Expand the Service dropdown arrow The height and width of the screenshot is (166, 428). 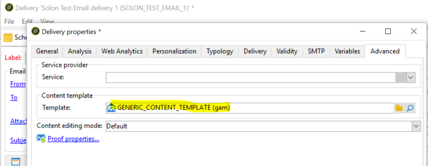[411, 77]
